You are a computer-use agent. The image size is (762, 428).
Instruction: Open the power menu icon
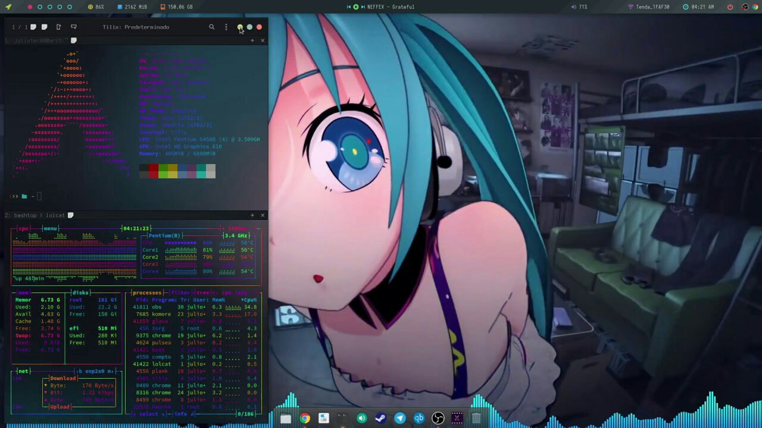tap(730, 7)
